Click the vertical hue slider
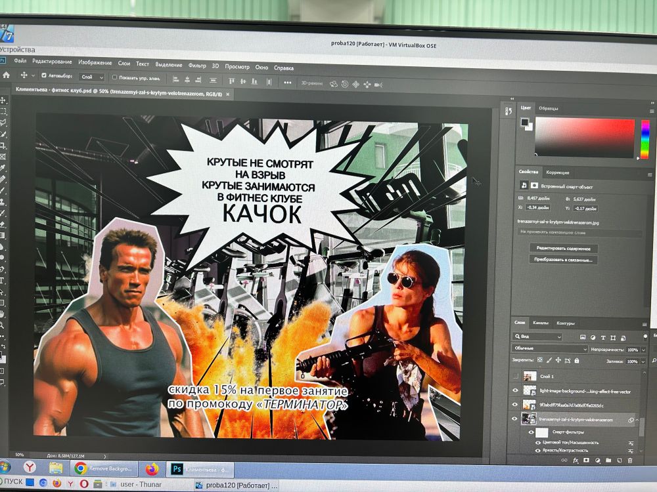Screen dimensions: 657x492 [645, 139]
